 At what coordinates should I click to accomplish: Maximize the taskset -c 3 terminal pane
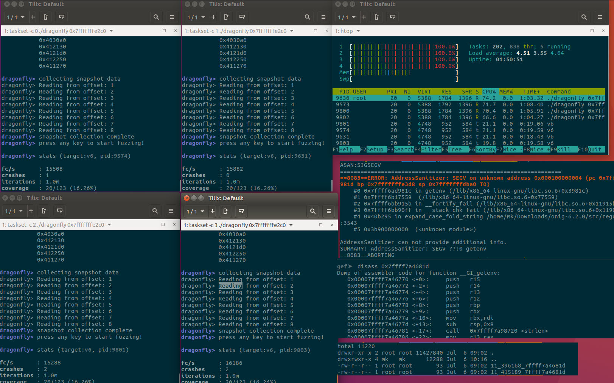click(x=321, y=225)
